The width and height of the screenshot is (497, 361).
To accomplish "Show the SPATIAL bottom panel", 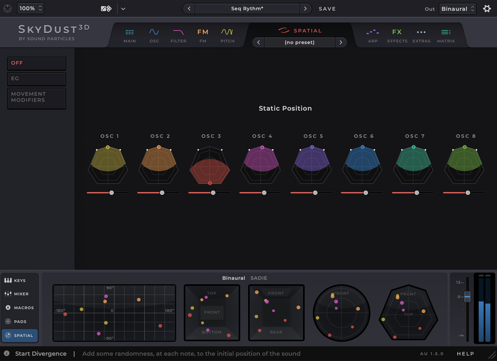I will point(20,335).
